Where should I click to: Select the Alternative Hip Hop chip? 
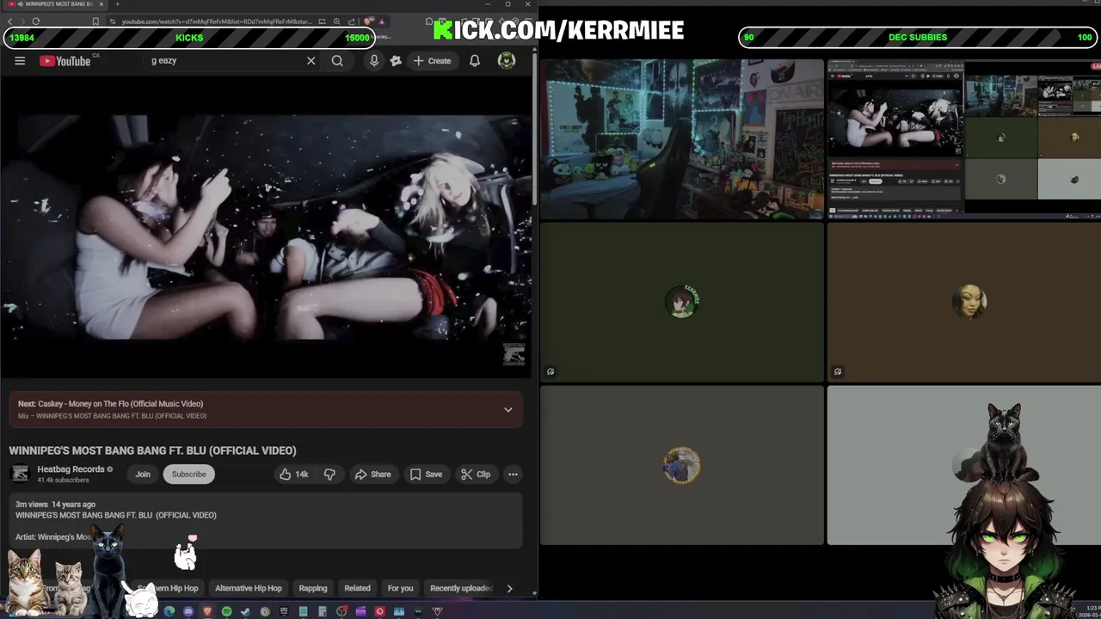[x=249, y=588]
